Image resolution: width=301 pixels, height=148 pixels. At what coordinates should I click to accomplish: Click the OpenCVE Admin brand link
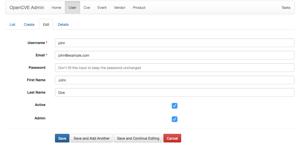click(27, 8)
